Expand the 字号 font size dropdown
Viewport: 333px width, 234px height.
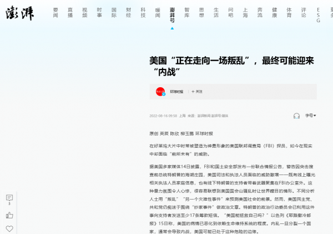pos(310,116)
